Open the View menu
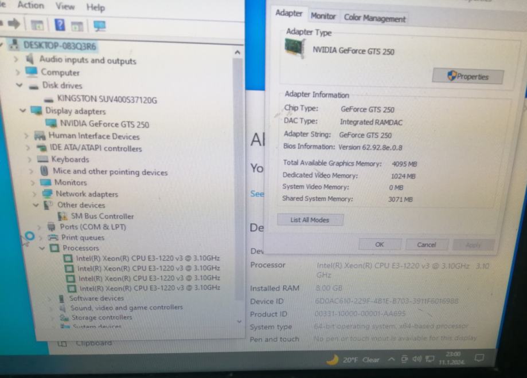This screenshot has width=527, height=378. pyautogui.click(x=65, y=6)
